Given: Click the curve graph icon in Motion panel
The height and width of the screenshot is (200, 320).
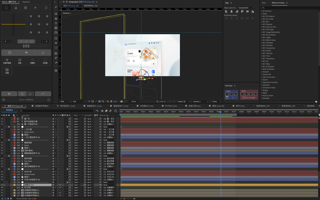Looking at the screenshot, I should click(43, 94).
